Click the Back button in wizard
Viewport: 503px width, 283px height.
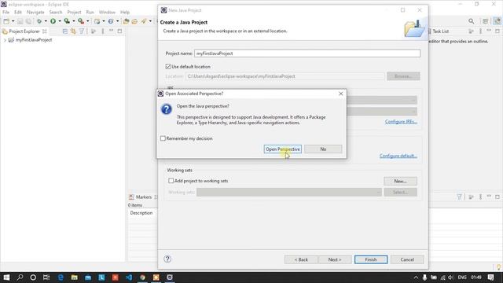pyautogui.click(x=301, y=259)
